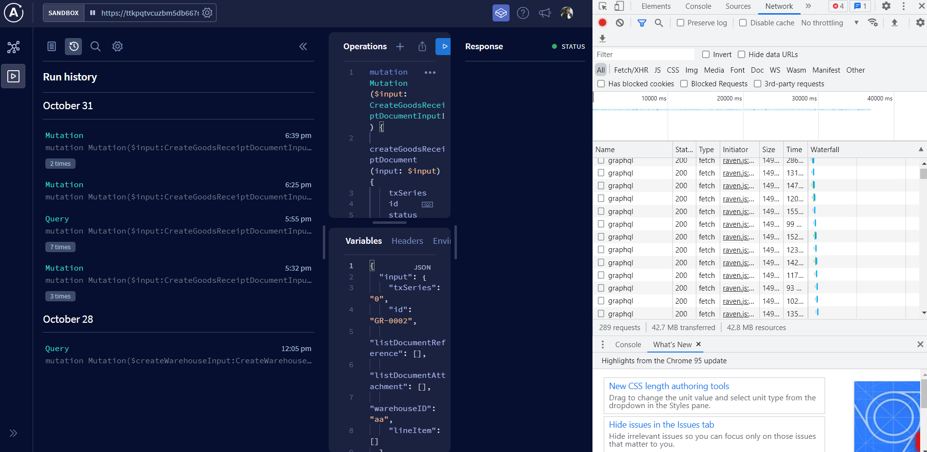This screenshot has height=452, width=927.
Task: Add a new operation with the plus icon
Action: coord(400,46)
